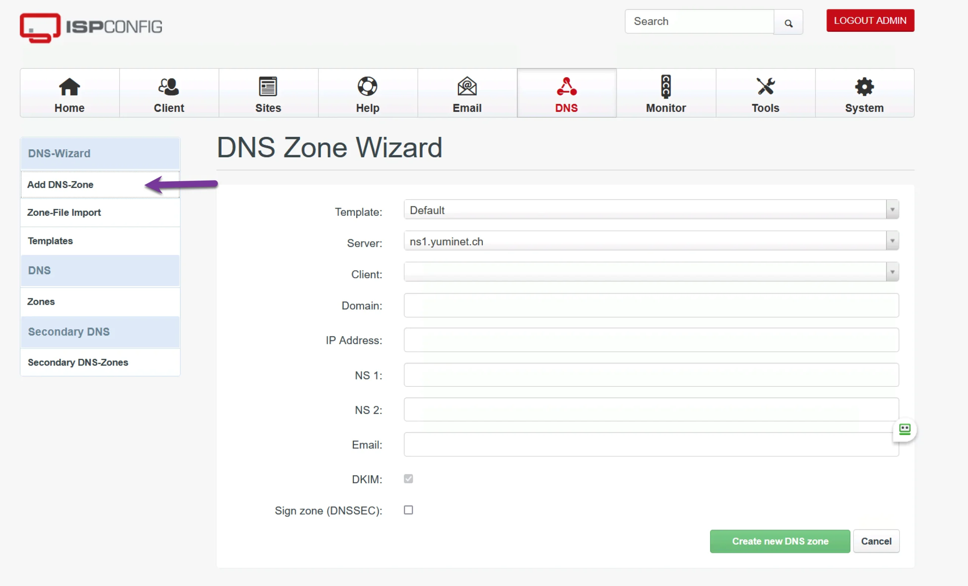
Task: Click the Create new DNS zone button
Action: pos(780,541)
